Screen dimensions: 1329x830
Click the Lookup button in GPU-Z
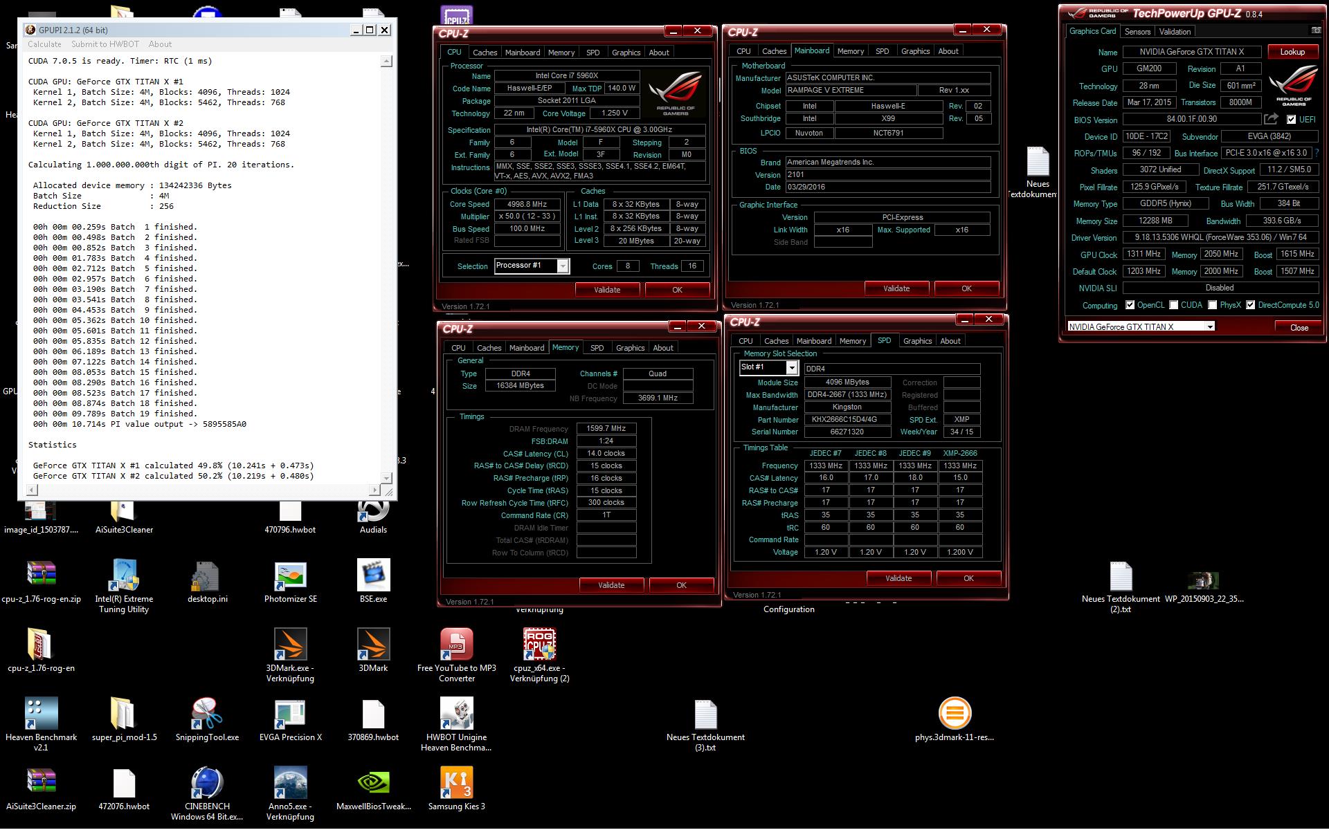coord(1292,52)
